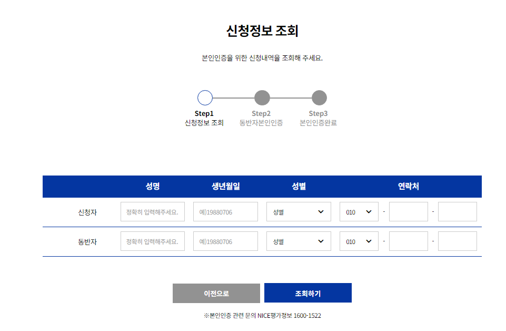Click the 신청자 last phone number field

click(x=458, y=212)
